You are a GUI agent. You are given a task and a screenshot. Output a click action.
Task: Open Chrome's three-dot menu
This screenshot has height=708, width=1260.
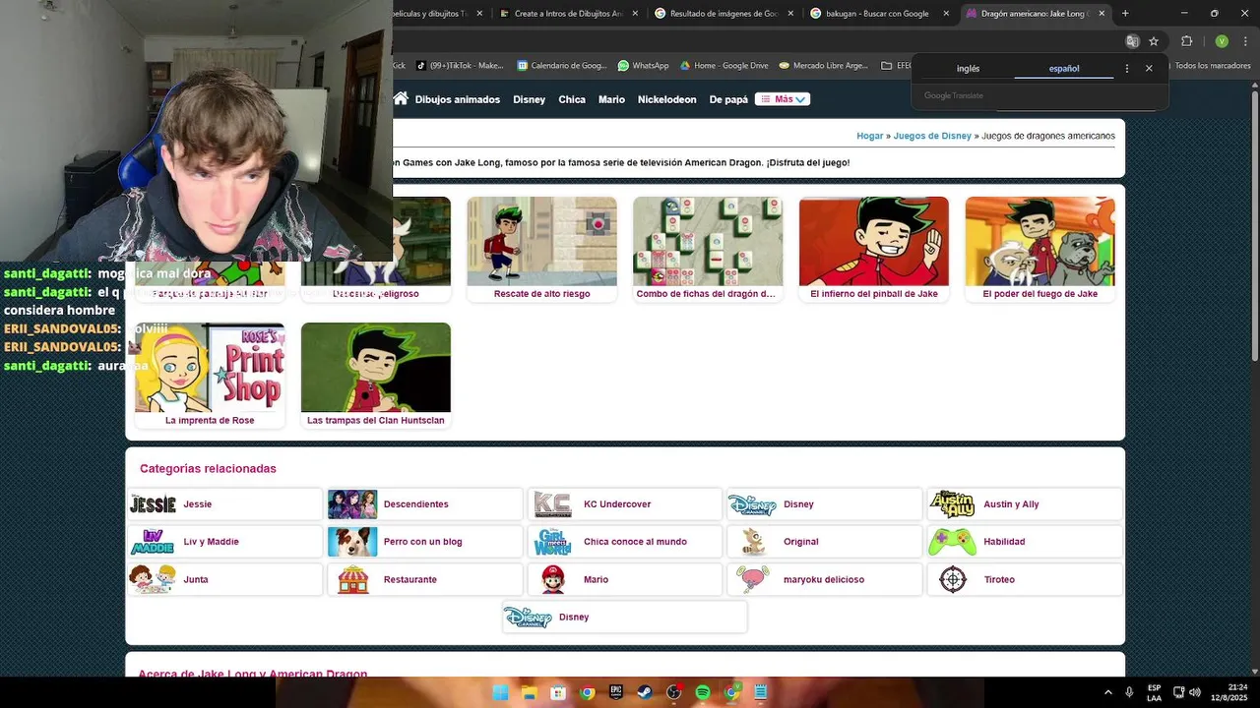[x=1244, y=41]
